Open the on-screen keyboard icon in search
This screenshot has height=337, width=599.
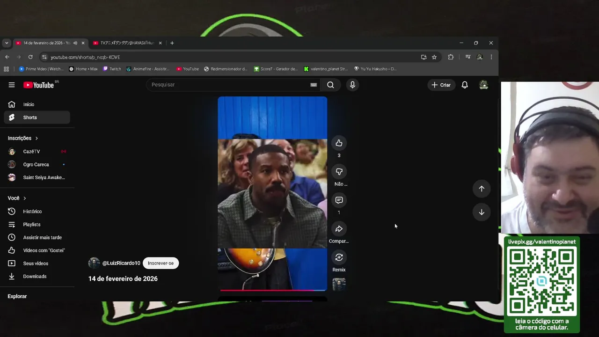point(314,85)
